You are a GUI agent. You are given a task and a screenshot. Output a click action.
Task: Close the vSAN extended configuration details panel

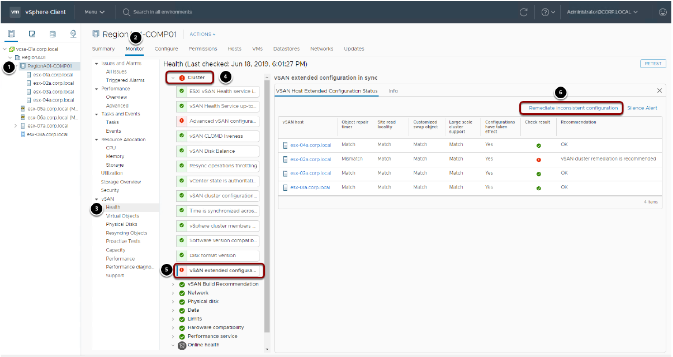click(659, 90)
